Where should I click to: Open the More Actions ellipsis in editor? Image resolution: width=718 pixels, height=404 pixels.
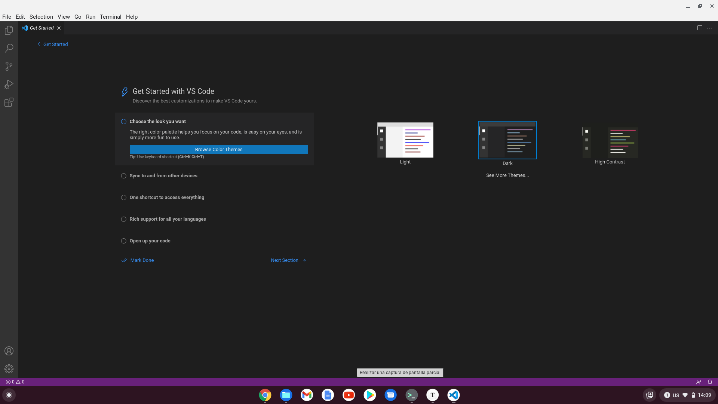point(709,28)
